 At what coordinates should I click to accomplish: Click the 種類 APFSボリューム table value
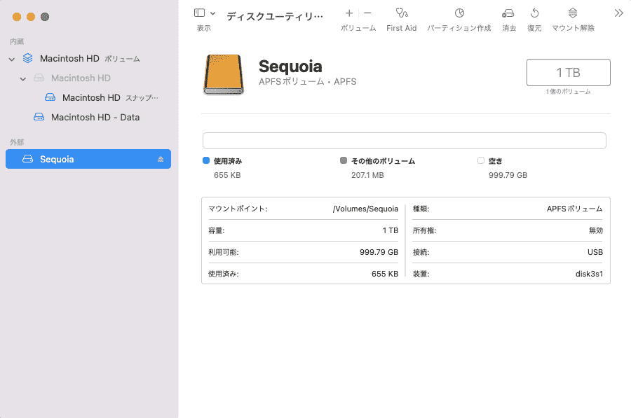click(575, 209)
